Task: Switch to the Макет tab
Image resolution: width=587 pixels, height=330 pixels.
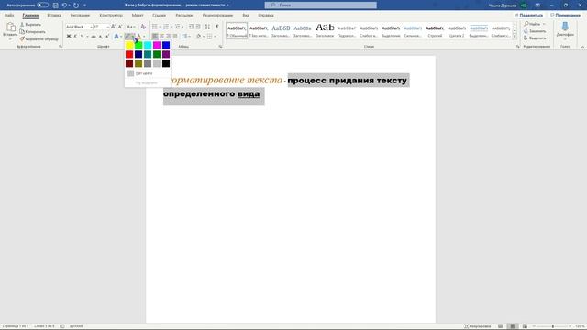Action: [138, 16]
